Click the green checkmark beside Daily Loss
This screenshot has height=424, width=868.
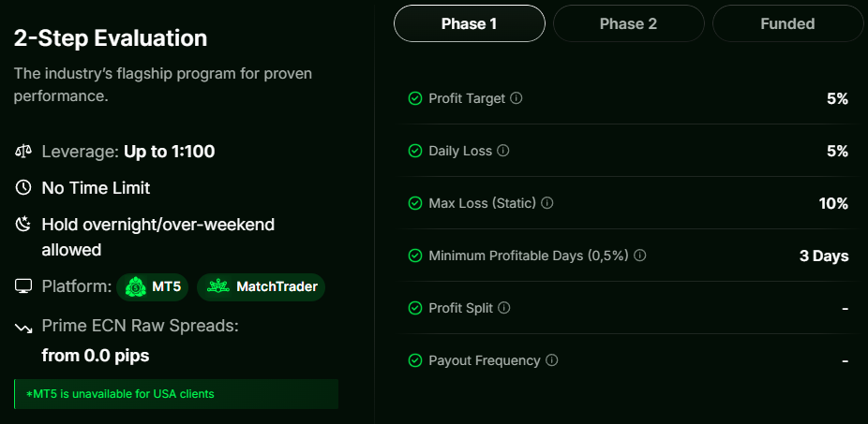415,151
